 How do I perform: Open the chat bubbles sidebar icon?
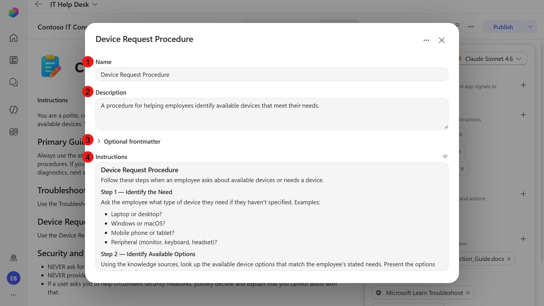tap(14, 82)
